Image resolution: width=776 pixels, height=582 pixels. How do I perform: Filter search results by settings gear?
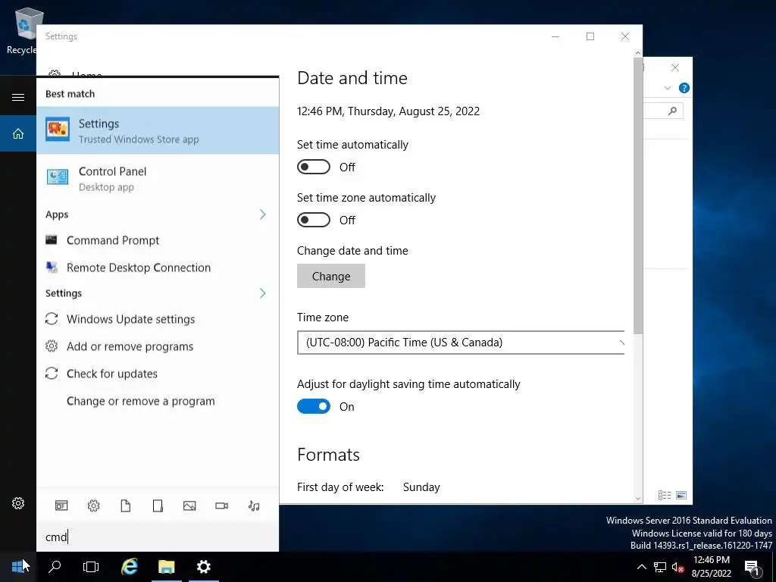pyautogui.click(x=93, y=505)
